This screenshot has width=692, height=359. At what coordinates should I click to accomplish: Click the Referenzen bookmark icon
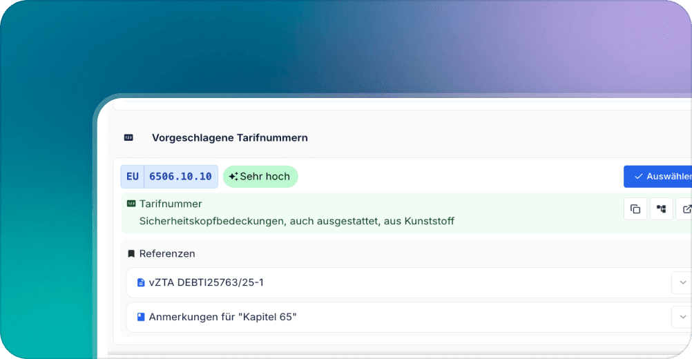pyautogui.click(x=131, y=253)
